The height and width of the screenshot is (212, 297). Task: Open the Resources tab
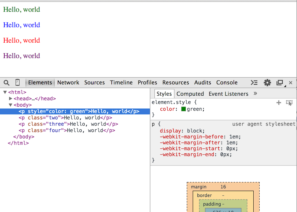point(176,83)
